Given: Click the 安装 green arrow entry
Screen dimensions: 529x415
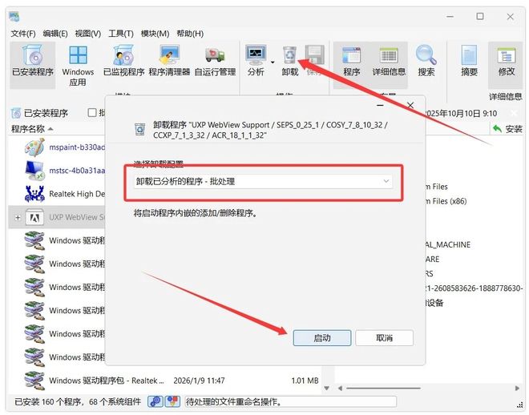Looking at the screenshot, I should tap(507, 129).
